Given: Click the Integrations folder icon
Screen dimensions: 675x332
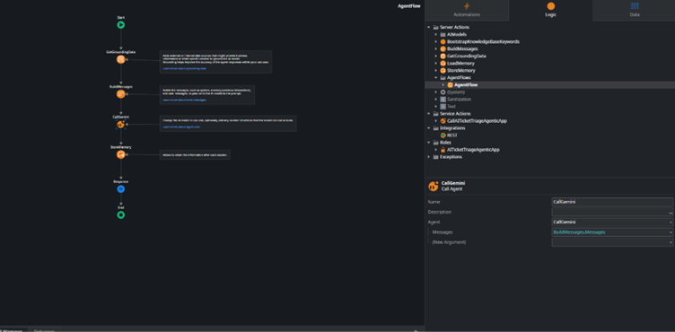Looking at the screenshot, I should tap(435, 128).
